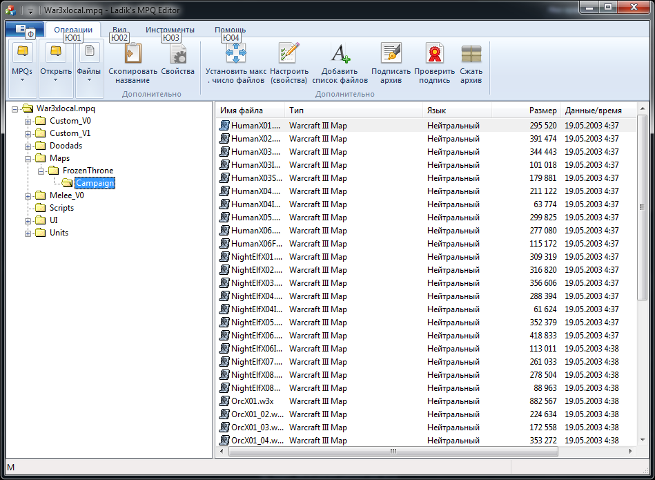Viewport: 655px width, 480px height.
Task: Click the Открыть toolbar button
Action: 56,68
